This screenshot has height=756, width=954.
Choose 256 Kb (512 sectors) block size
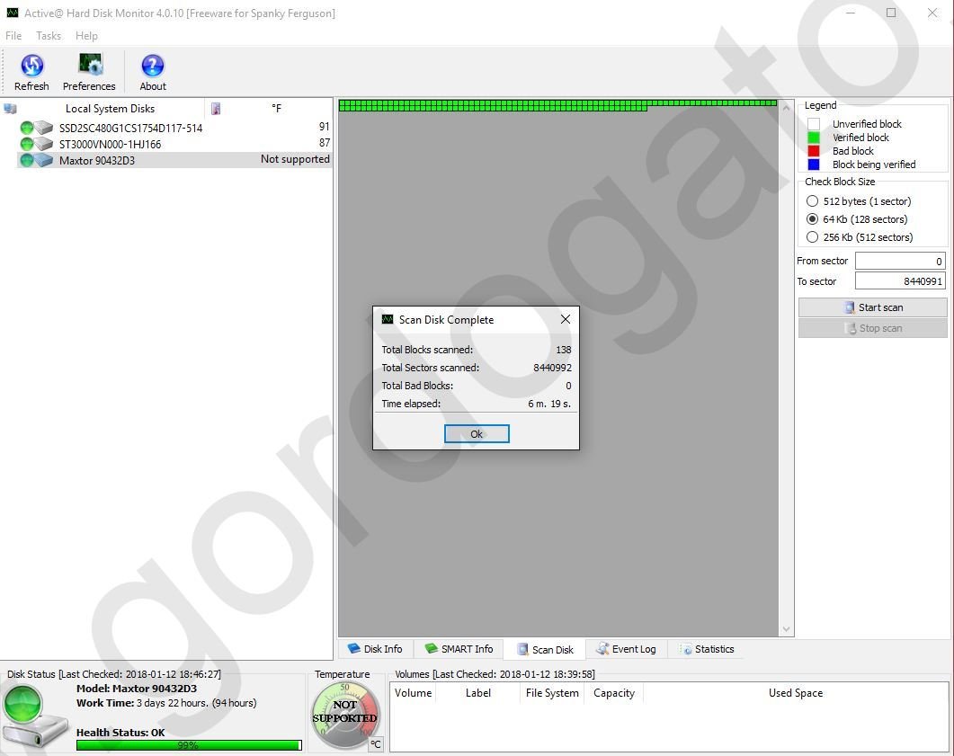(x=813, y=237)
